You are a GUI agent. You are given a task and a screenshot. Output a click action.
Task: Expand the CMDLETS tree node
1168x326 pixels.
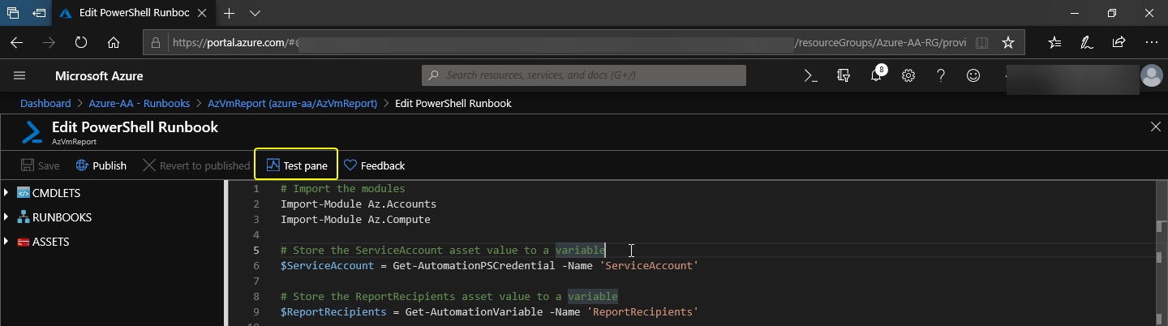click(7, 193)
